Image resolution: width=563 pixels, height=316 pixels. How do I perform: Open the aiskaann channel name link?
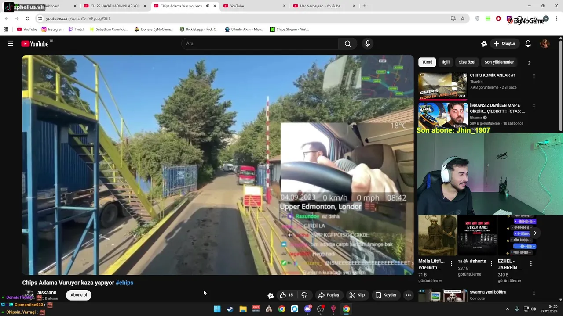click(47, 292)
